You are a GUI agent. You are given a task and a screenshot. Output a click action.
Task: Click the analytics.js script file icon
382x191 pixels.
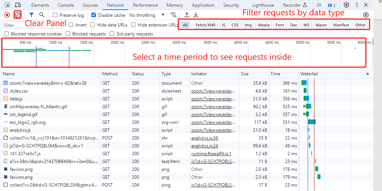coord(6,130)
